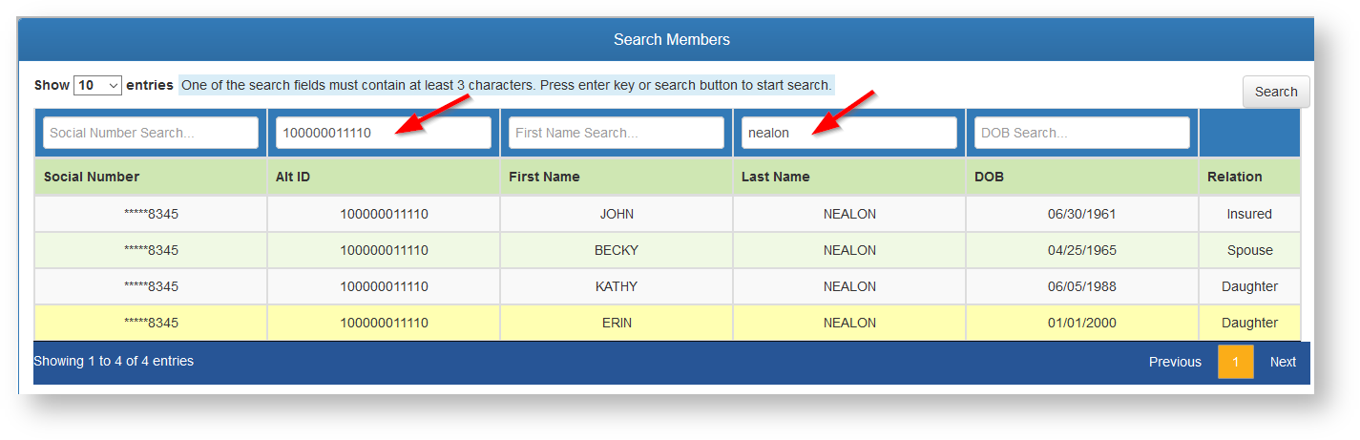Image resolution: width=1360 pixels, height=440 pixels.
Task: Click the Search button
Action: click(x=1276, y=92)
